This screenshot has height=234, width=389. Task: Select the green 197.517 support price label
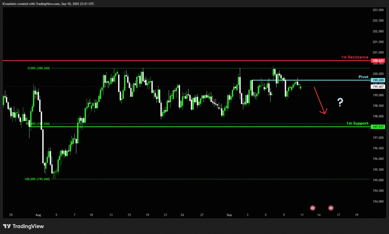pyautogui.click(x=378, y=127)
